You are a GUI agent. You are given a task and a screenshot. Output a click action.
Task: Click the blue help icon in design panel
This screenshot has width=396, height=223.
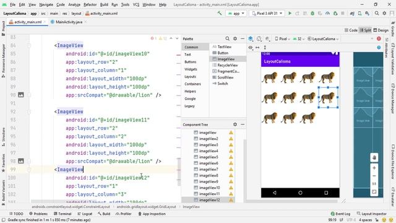point(379,47)
